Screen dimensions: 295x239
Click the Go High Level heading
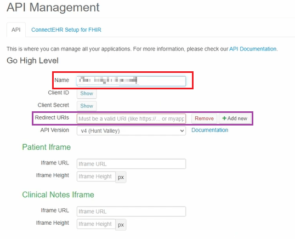tap(32, 60)
